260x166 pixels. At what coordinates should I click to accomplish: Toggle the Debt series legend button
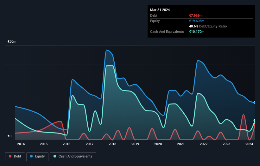[15, 157]
